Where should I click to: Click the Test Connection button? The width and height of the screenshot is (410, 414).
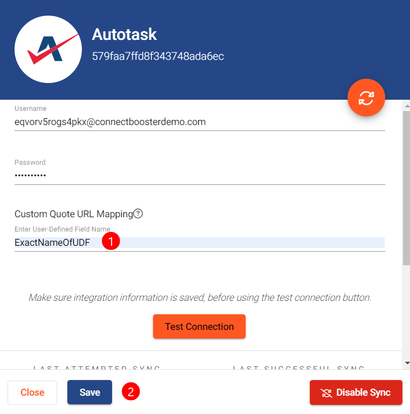tap(199, 326)
